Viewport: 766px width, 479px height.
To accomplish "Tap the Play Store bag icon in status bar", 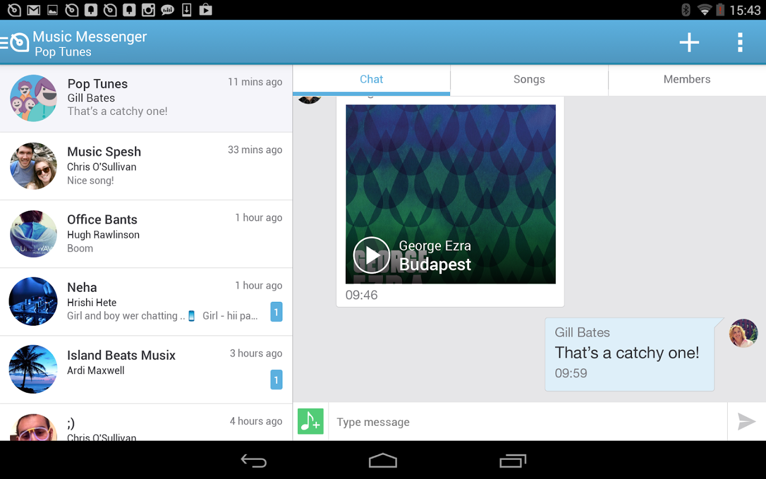I will click(206, 10).
